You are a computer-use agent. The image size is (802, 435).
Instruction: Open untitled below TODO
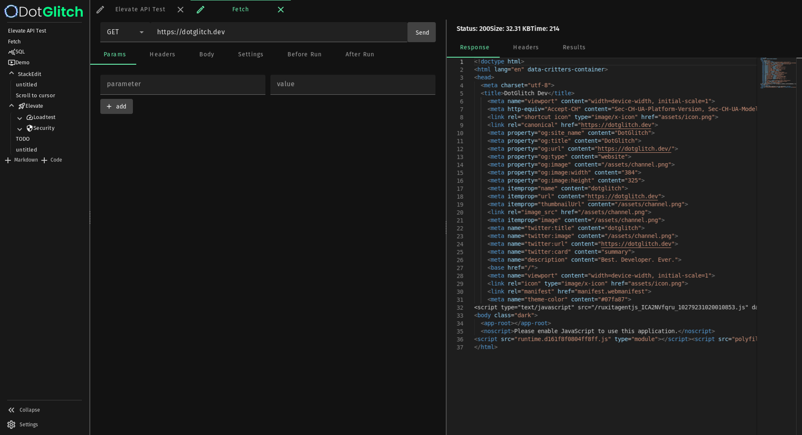26,150
